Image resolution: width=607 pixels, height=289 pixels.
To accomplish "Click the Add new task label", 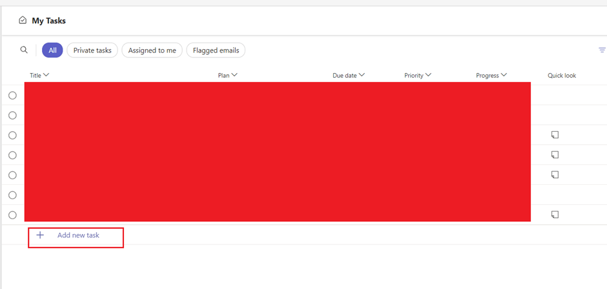I will tap(78, 235).
